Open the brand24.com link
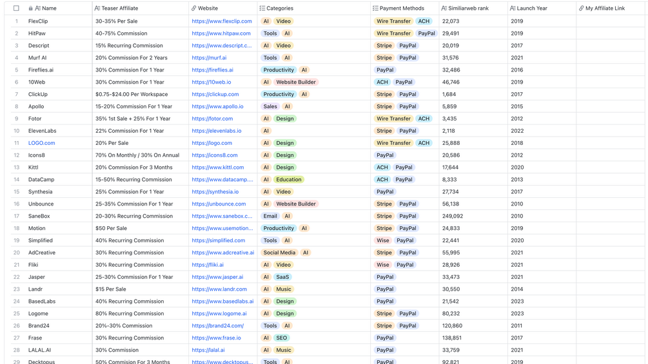This screenshot has height=364, width=648. [218, 325]
